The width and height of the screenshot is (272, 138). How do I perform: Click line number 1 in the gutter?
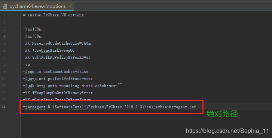tap(4, 15)
